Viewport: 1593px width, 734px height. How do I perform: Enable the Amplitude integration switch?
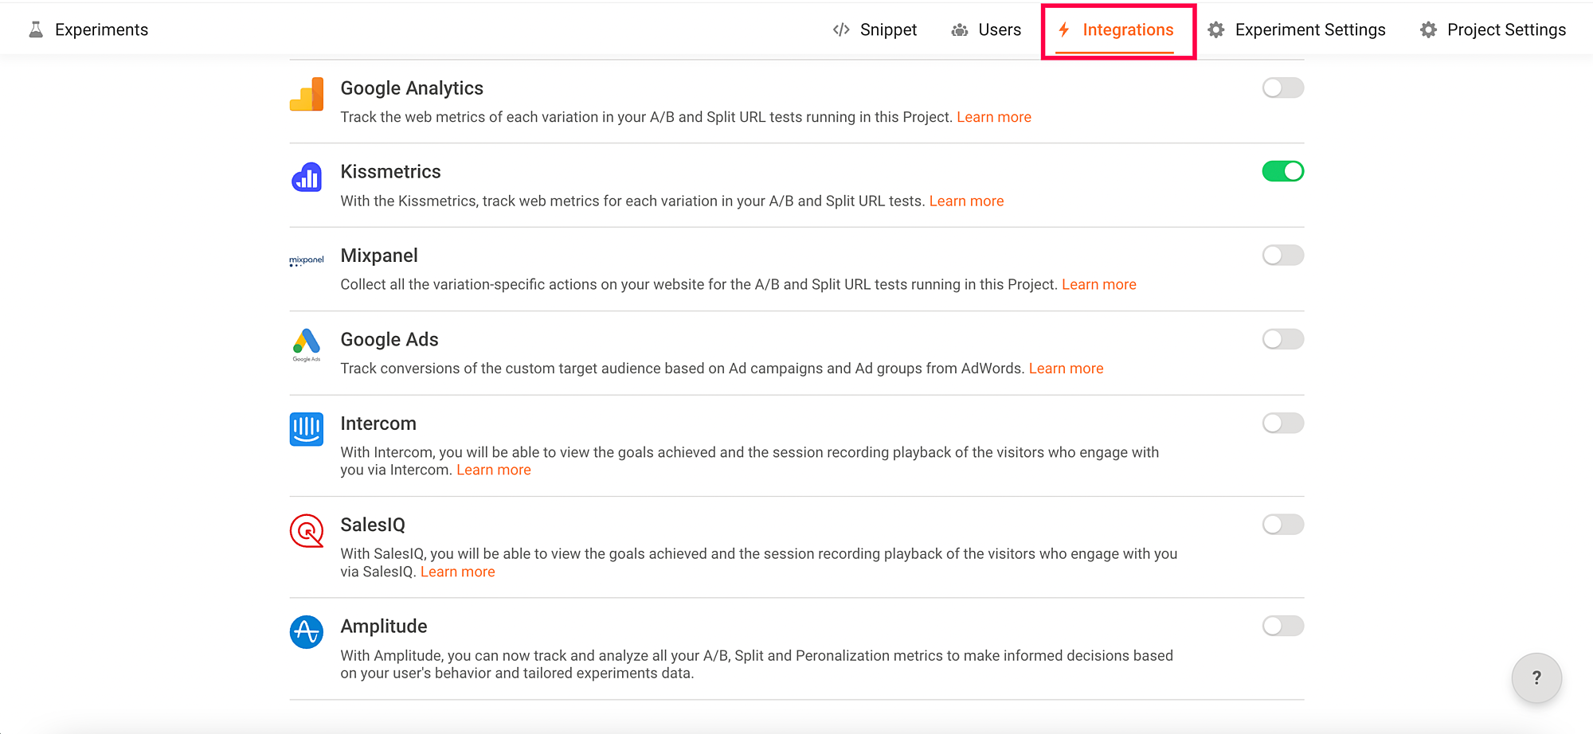pyautogui.click(x=1282, y=626)
